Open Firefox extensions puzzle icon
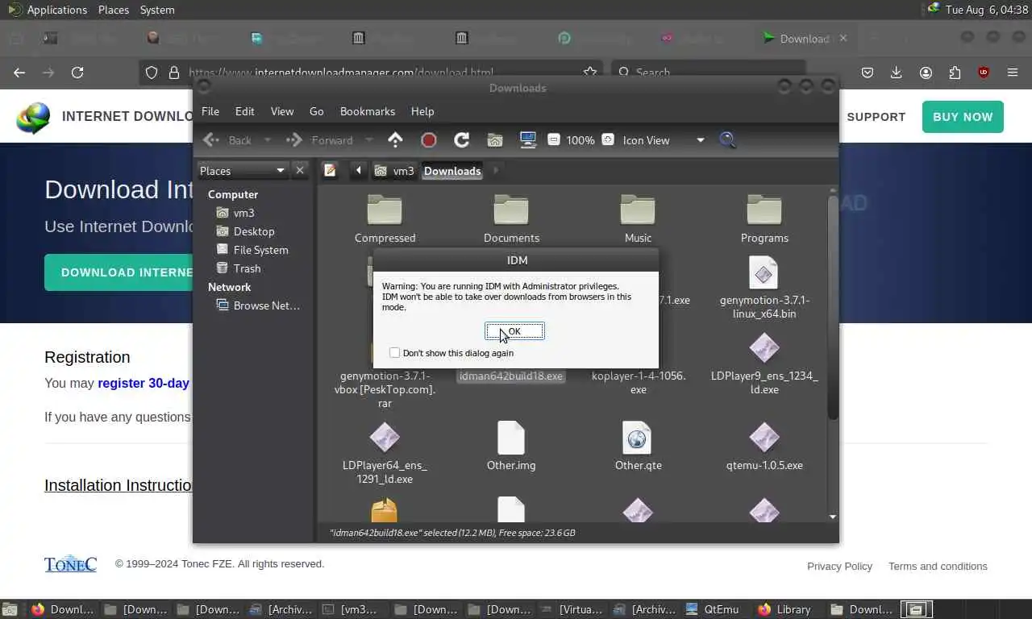 tap(955, 73)
